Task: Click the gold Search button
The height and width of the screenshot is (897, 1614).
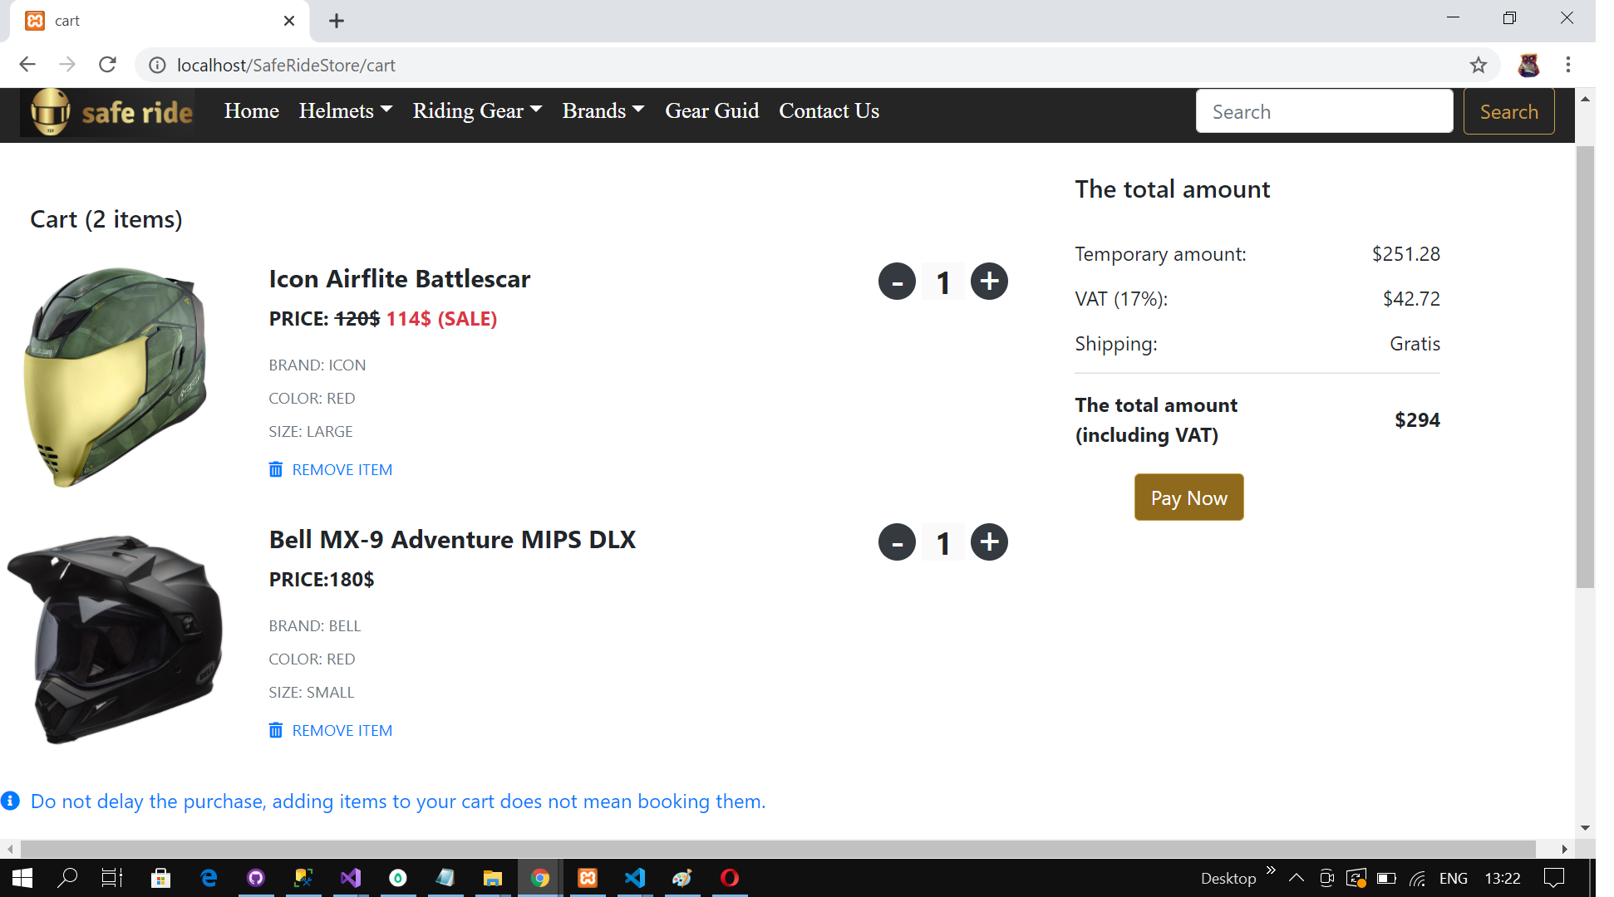Action: 1508,112
